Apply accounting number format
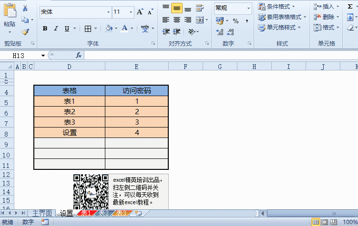Viewport: 358px width, 226px height. [220, 21]
